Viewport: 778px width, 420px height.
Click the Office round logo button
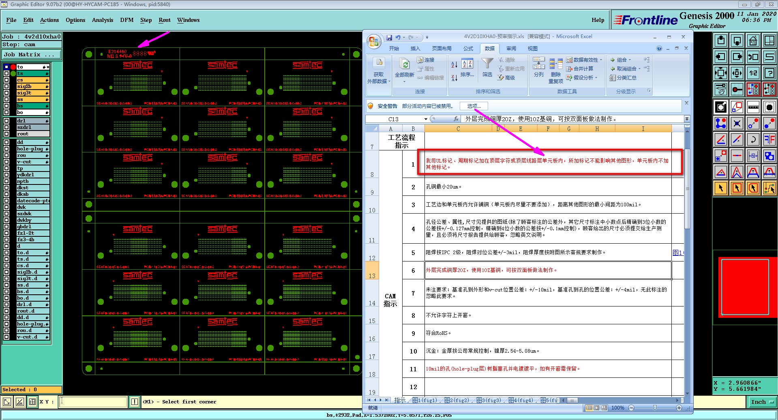(x=374, y=41)
